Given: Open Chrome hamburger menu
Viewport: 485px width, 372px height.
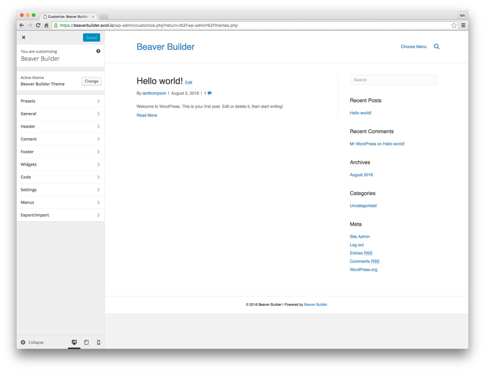Looking at the screenshot, I should [463, 25].
